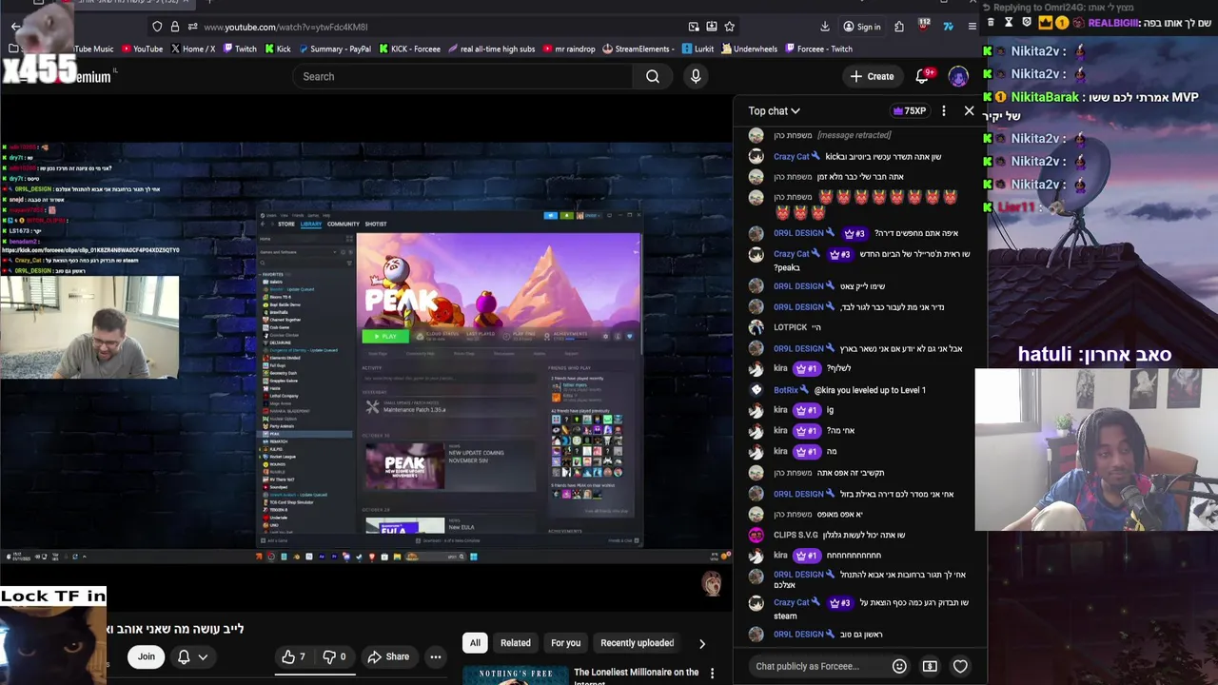Click LIBRARY tab in Steam video

[311, 224]
